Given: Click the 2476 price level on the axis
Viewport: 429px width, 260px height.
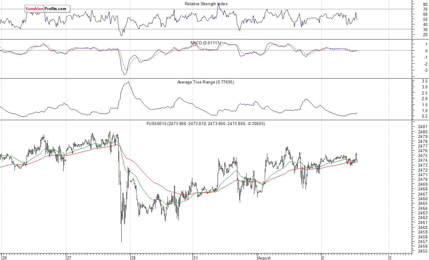Looking at the screenshot, I should coord(423,151).
